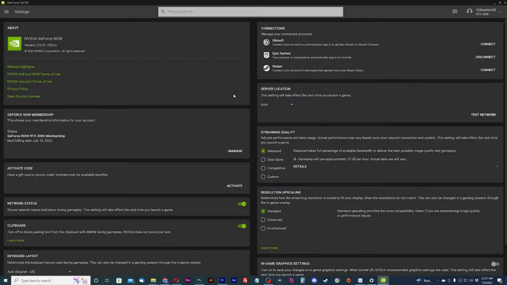
Task: Launch Microsoft Store from the taskbar
Action: pyautogui.click(x=119, y=281)
